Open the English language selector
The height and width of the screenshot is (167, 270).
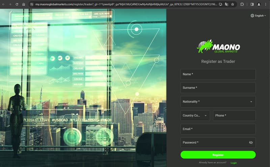(x=258, y=16)
